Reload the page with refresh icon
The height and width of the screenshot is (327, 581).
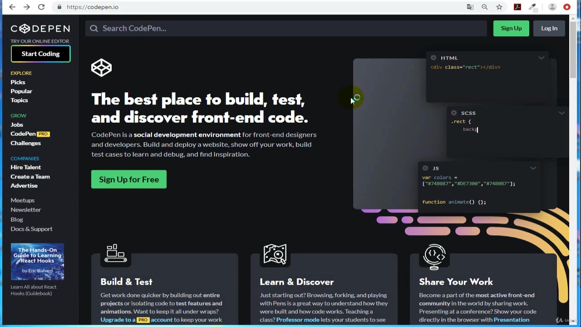41,7
